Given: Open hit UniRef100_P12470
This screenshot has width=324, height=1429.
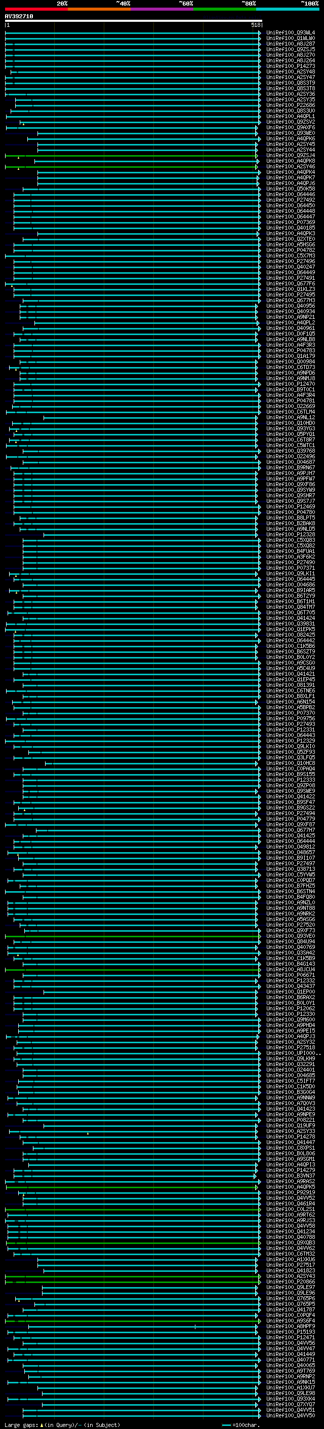Looking at the screenshot, I should click(x=290, y=384).
